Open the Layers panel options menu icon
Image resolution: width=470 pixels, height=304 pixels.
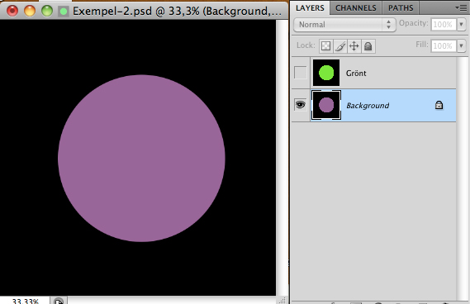461,7
